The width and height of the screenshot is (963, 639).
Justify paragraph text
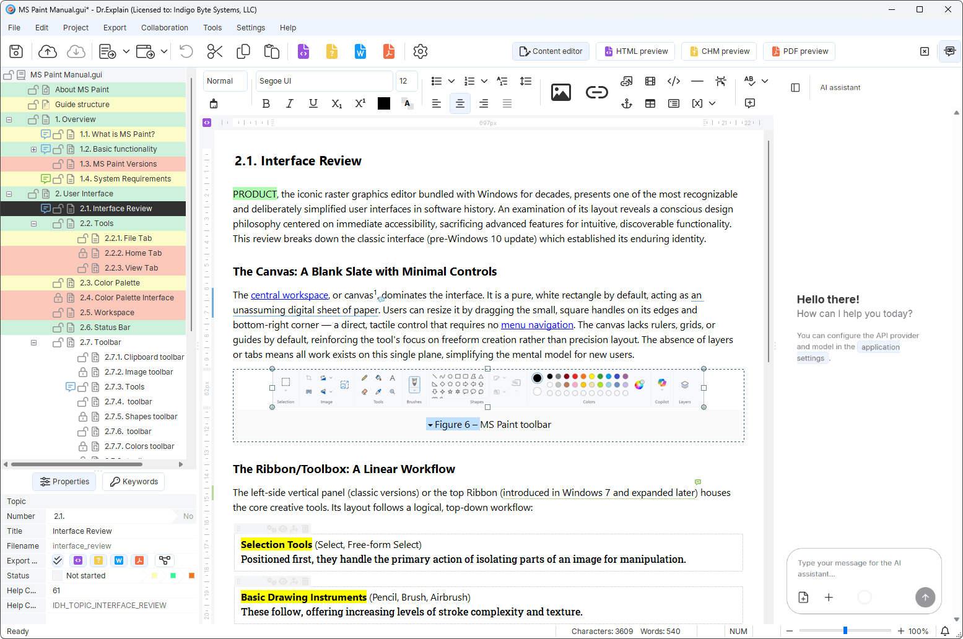pos(507,103)
